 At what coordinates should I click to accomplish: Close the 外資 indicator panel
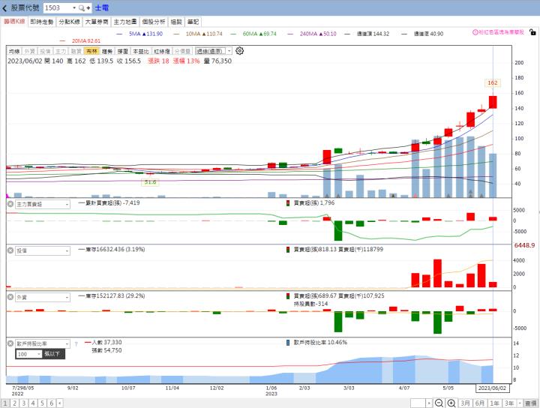[x=10, y=297]
